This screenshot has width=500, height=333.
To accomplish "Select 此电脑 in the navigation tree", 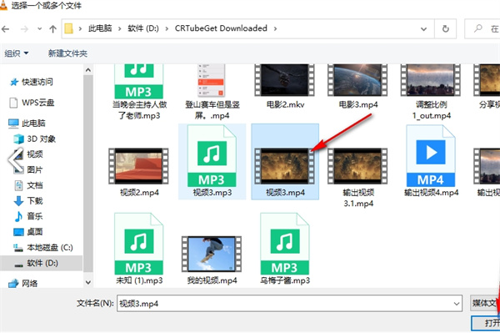I will [x=27, y=124].
